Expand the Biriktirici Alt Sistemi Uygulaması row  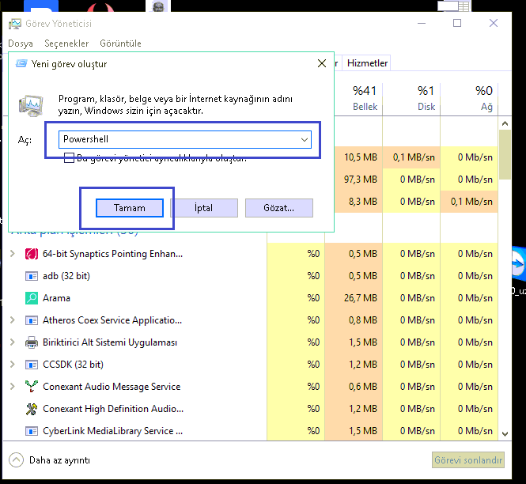click(x=13, y=342)
